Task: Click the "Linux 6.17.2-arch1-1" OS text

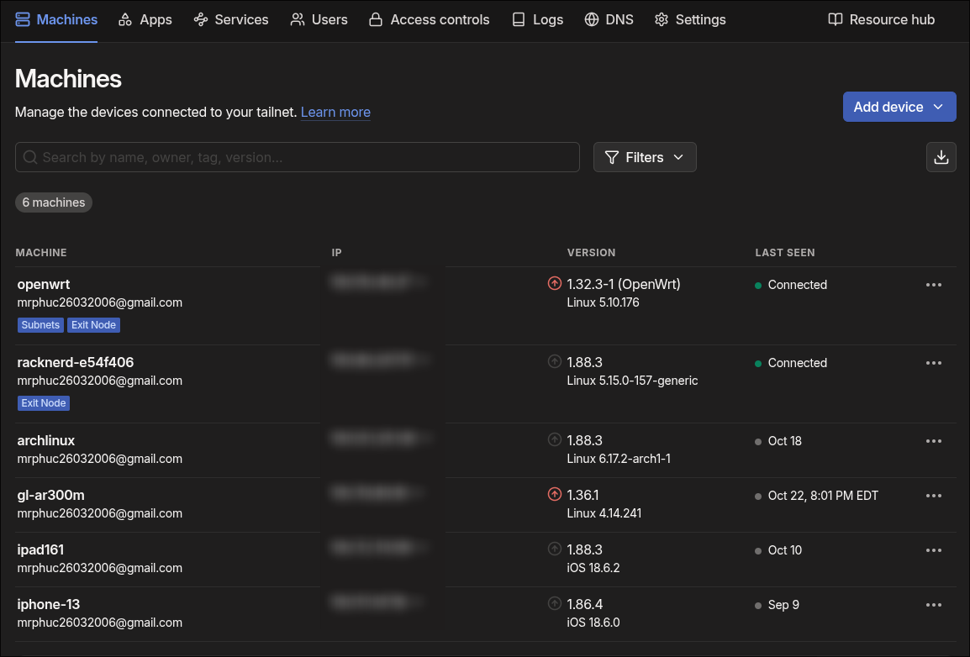Action: 619,459
